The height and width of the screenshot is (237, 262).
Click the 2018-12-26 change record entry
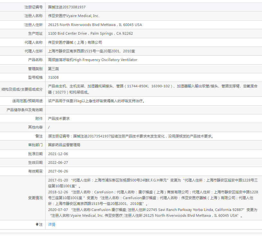pyautogui.click(x=153, y=198)
